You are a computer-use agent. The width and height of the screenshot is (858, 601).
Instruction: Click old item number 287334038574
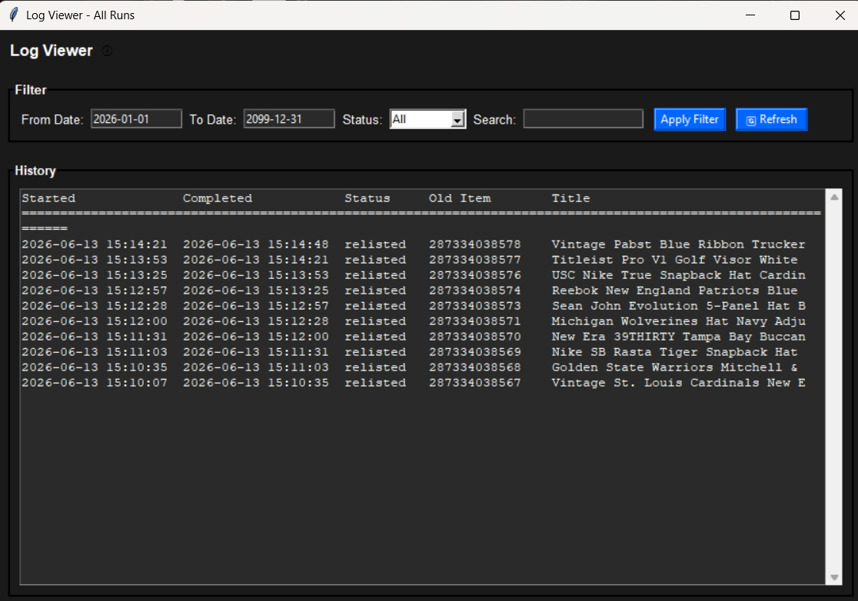(474, 291)
